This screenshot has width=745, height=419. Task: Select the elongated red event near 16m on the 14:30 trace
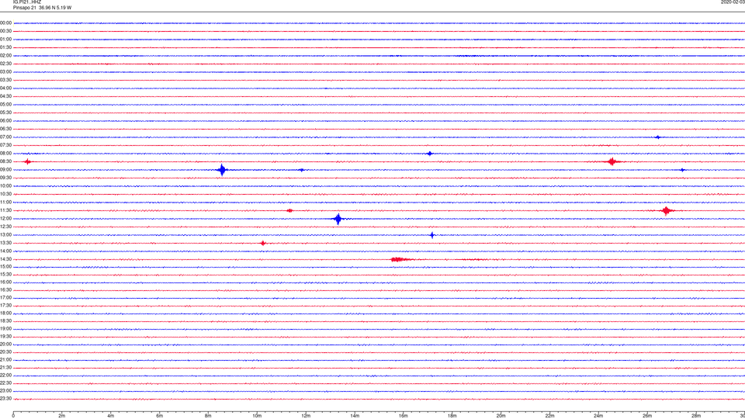pos(400,259)
